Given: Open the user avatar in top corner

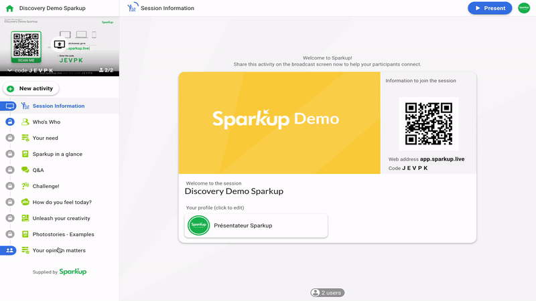Looking at the screenshot, I should [x=524, y=8].
